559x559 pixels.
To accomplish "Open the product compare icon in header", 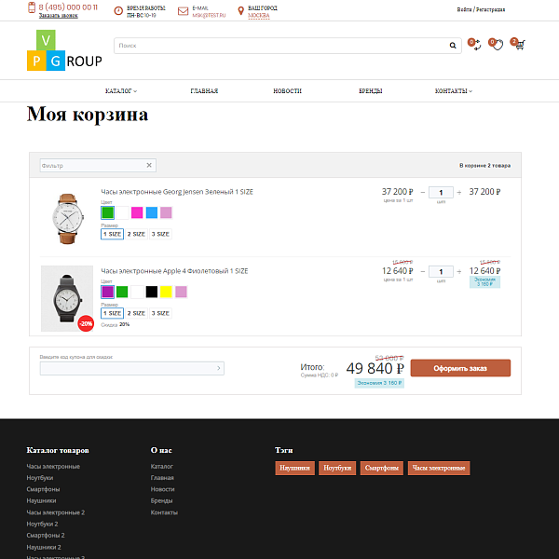I will tap(475, 44).
